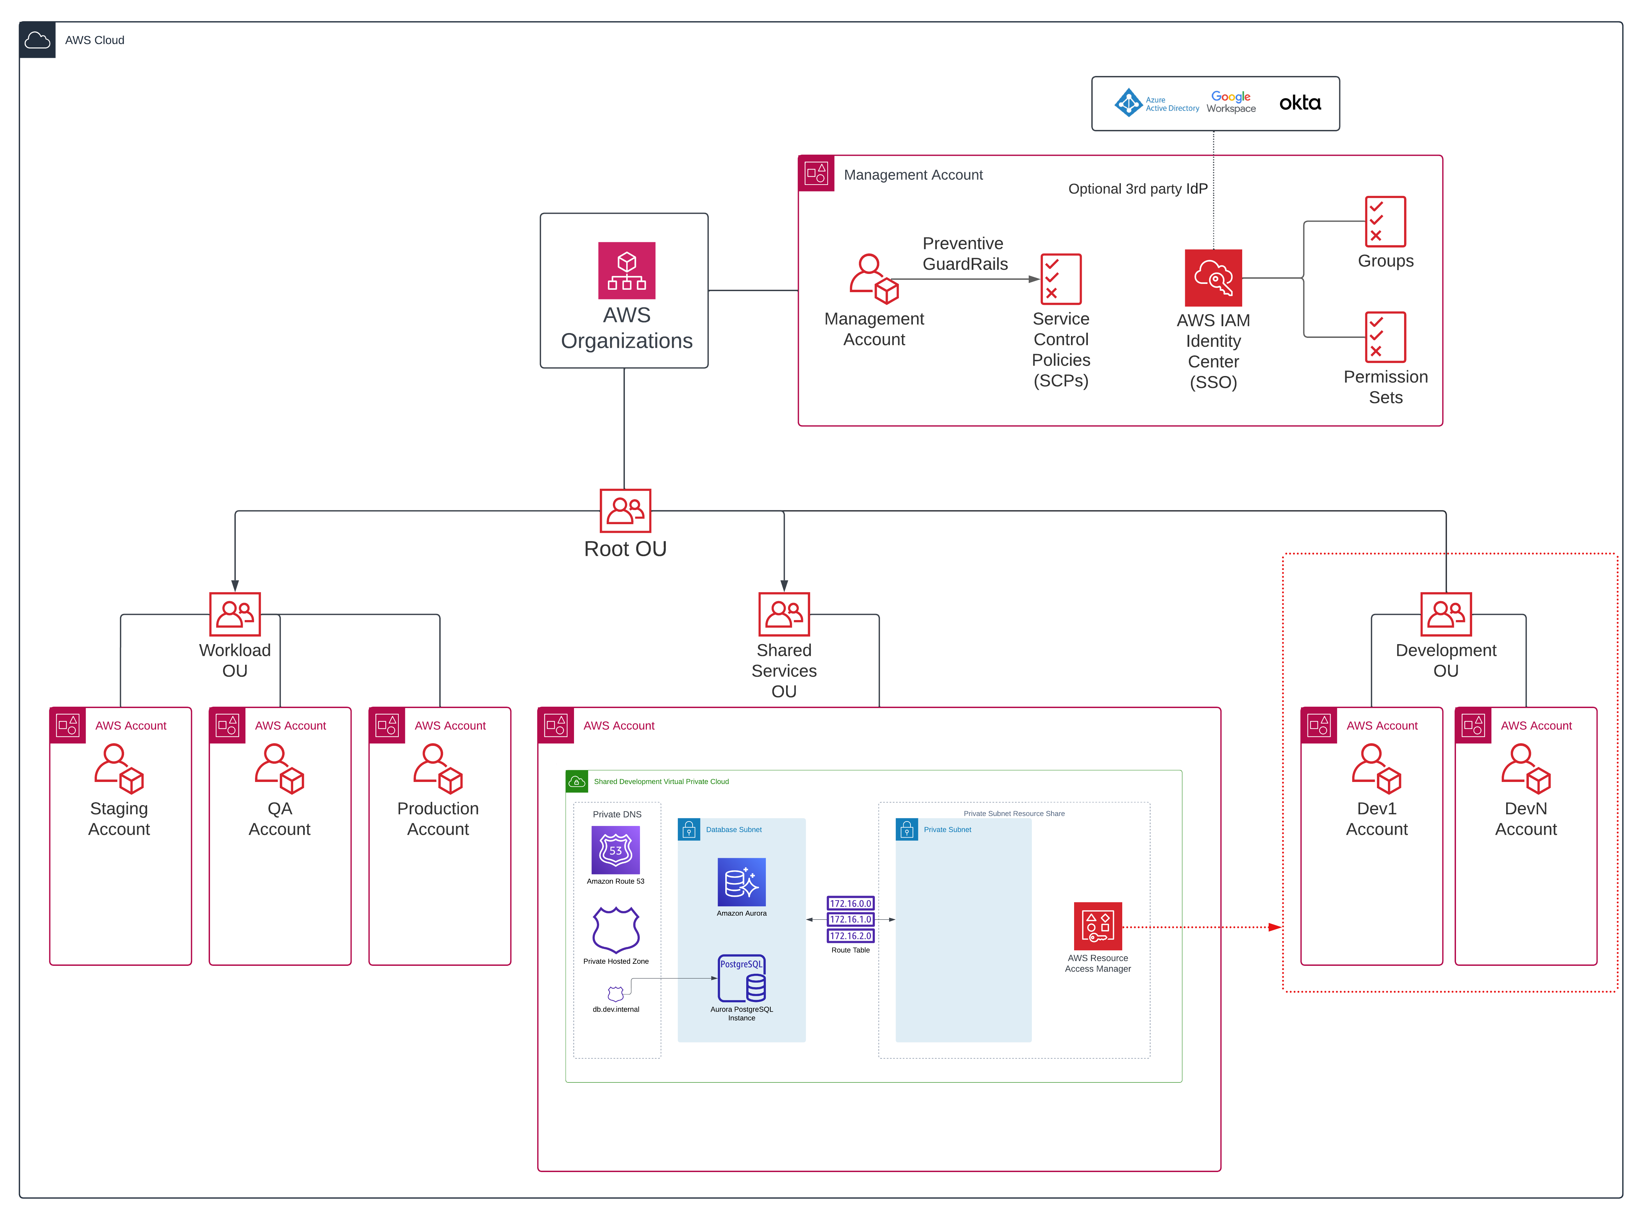Click the 'Preventive GuardRails' label
The width and height of the screenshot is (1644, 1225).
965,254
